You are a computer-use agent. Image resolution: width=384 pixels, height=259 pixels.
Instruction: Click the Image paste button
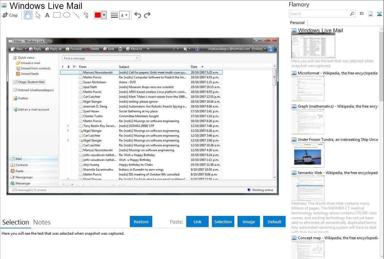[248, 222]
